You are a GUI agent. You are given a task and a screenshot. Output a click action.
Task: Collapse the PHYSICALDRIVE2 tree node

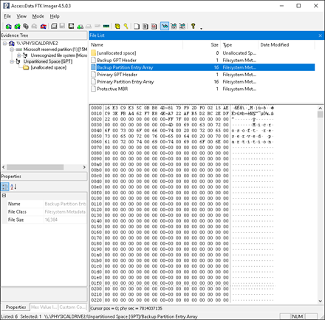click(4, 44)
